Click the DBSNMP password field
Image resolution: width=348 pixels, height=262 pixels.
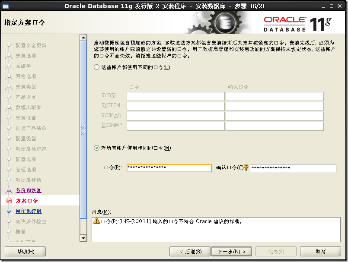[176, 126]
